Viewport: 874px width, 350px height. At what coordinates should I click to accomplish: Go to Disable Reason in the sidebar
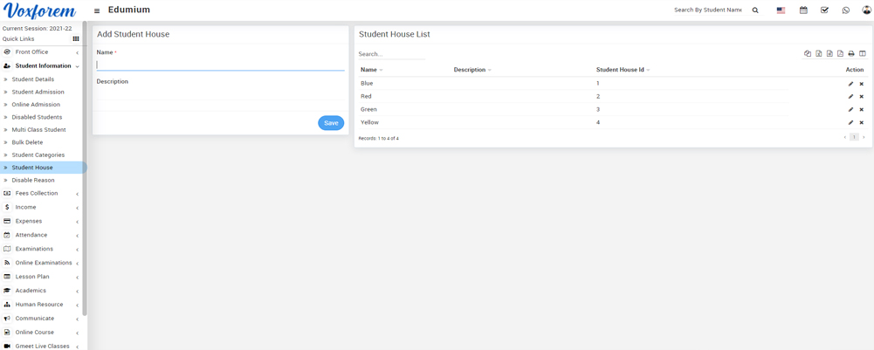point(33,181)
